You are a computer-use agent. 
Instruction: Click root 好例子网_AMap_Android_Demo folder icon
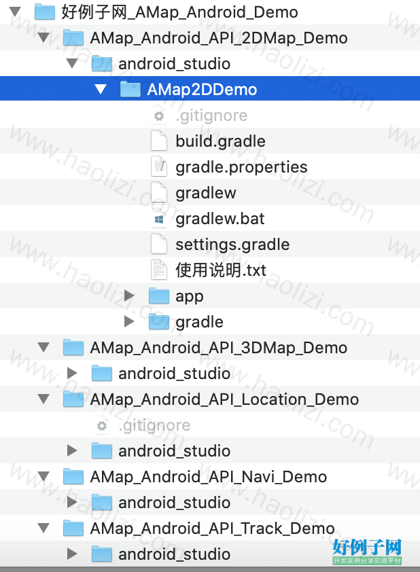click(45, 12)
